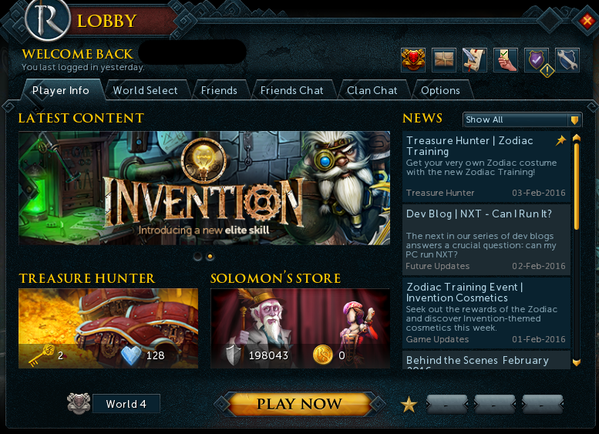Click the RuneCoins gold coin icon
Viewport: 599px width, 434px height.
(x=323, y=355)
